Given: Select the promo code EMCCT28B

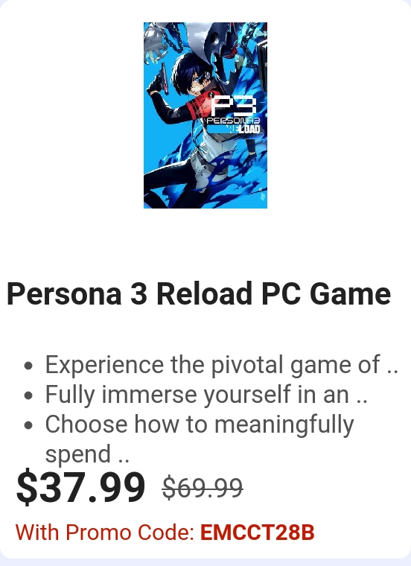Looking at the screenshot, I should pos(258,532).
